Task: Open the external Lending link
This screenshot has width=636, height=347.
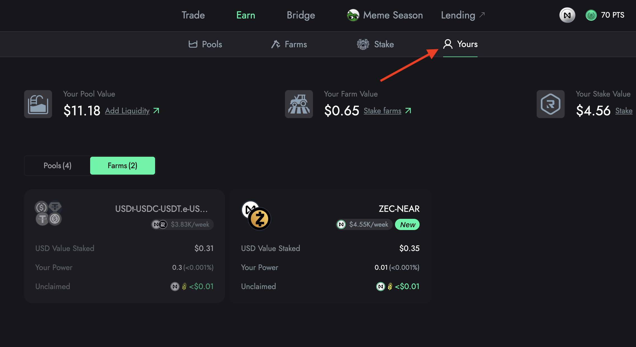Action: click(x=462, y=15)
